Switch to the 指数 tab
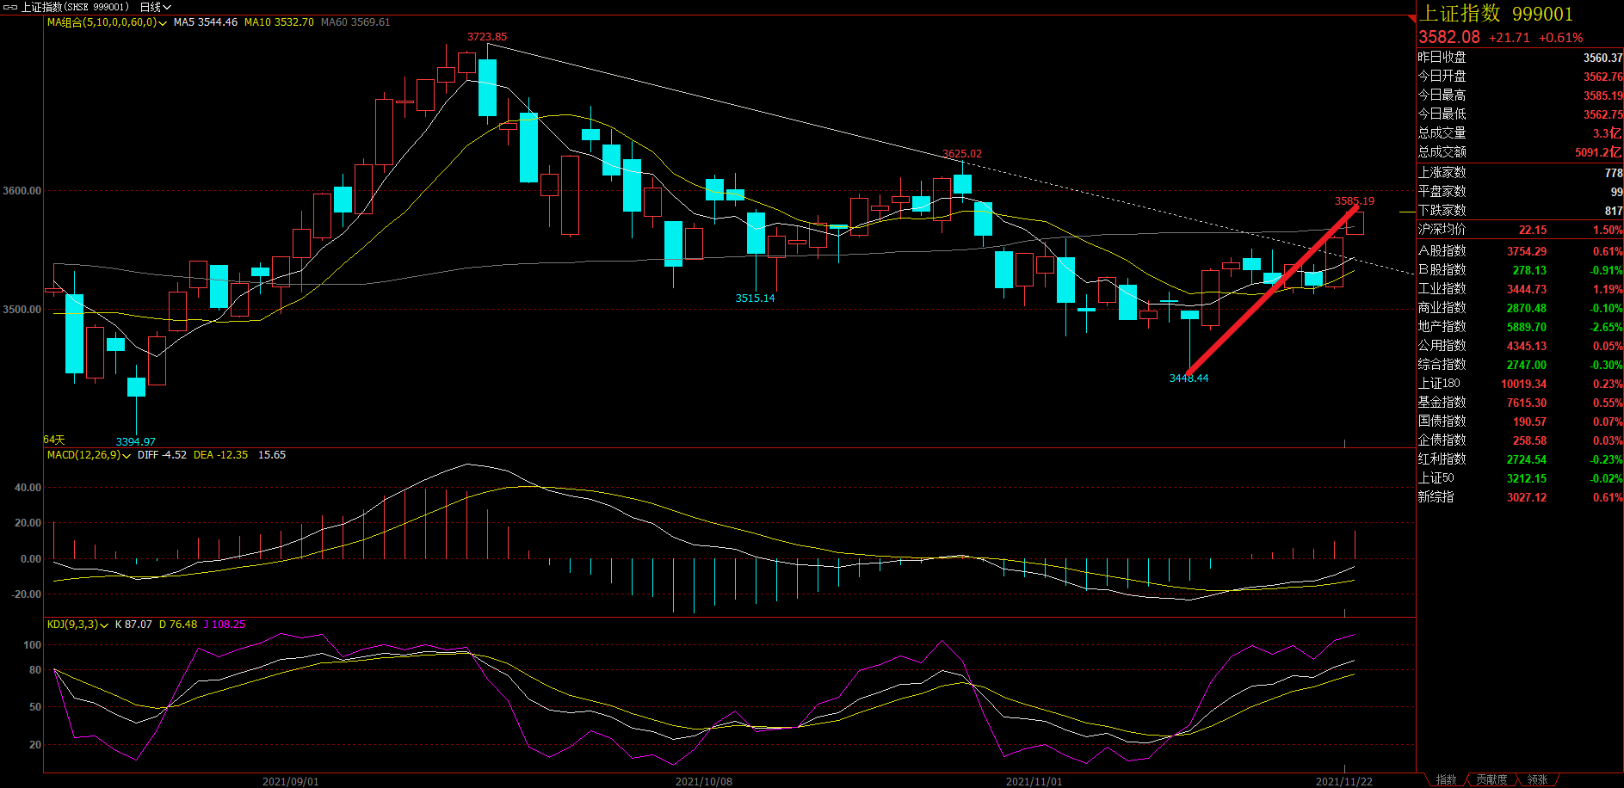 pyautogui.click(x=1446, y=779)
